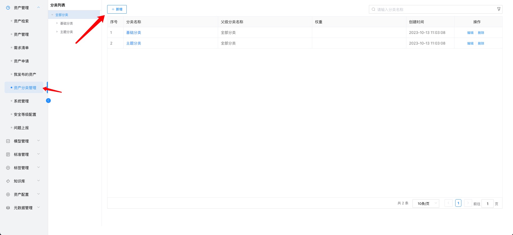Open 系统管理 in the sidebar
This screenshot has height=235, width=513.
coord(21,101)
